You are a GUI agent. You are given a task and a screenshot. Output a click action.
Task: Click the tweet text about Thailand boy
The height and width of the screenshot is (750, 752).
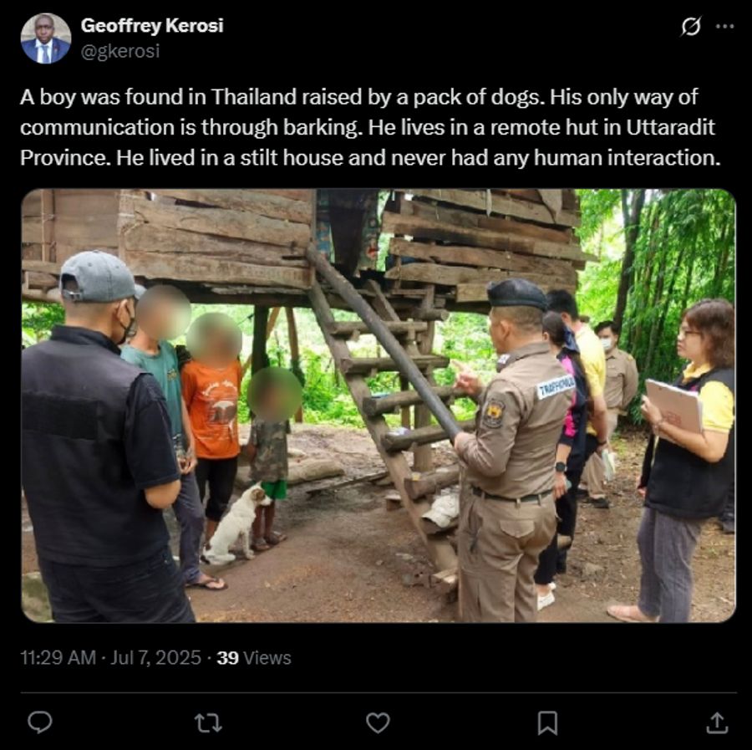point(370,127)
